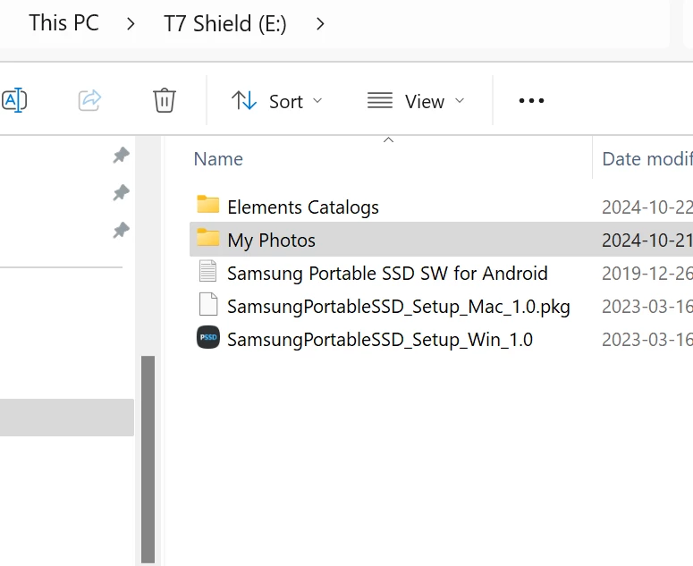Viewport: 693px width, 566px height.
Task: Select the highlighted navigation pane item
Action: (x=67, y=418)
